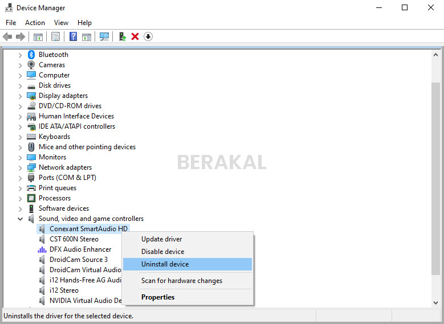Screen dimensions: 444x324
Task: Select the Disk drives label
Action: coord(55,85)
